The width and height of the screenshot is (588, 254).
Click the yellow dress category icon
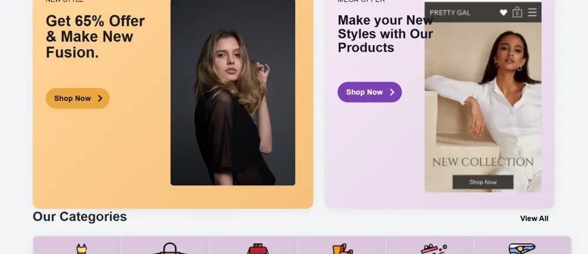click(81, 249)
